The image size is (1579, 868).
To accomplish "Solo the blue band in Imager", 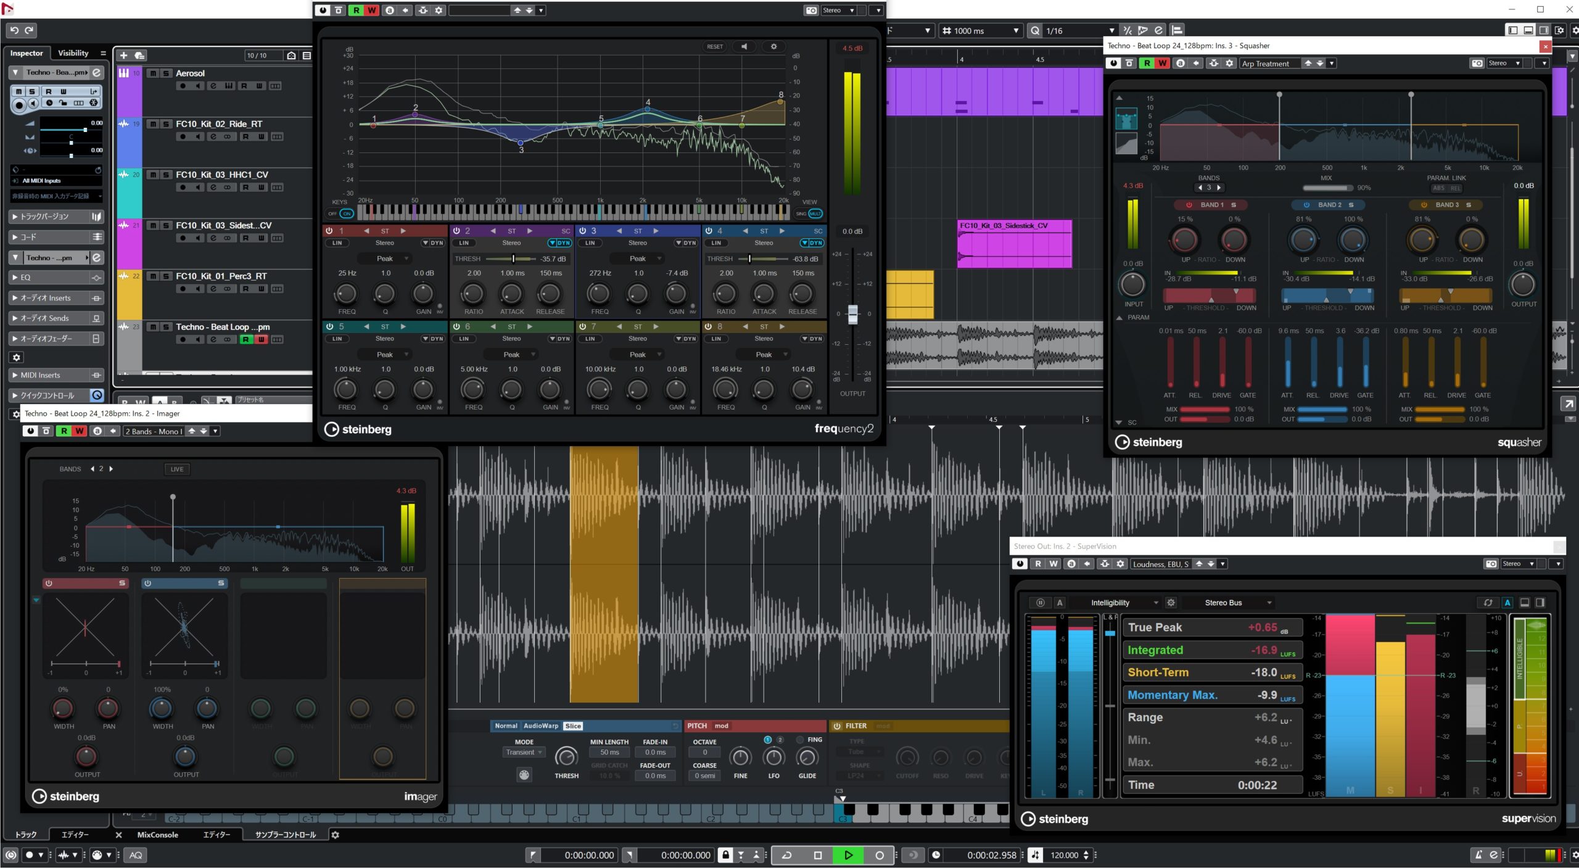I will point(221,583).
